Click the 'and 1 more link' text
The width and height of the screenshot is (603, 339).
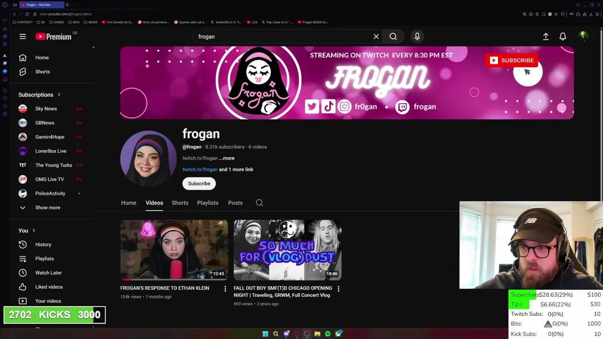point(236,169)
